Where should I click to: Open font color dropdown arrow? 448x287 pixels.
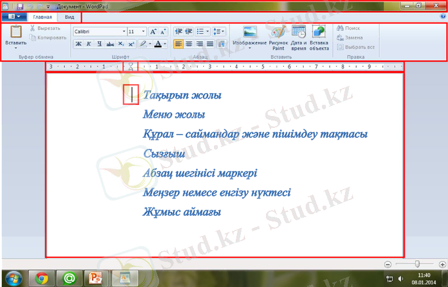(x=165, y=44)
